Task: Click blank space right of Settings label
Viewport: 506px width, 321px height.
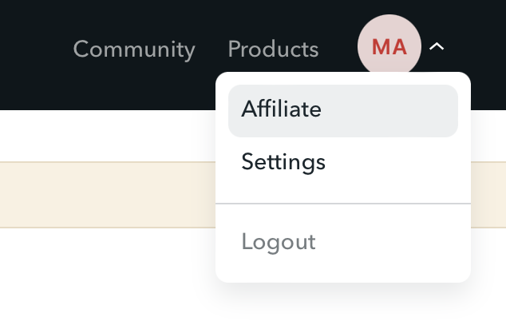Action: coord(399,163)
